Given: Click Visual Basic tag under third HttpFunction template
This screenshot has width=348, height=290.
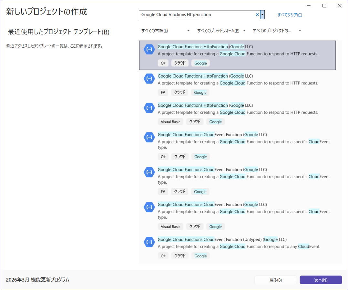Looking at the screenshot, I should [170, 121].
